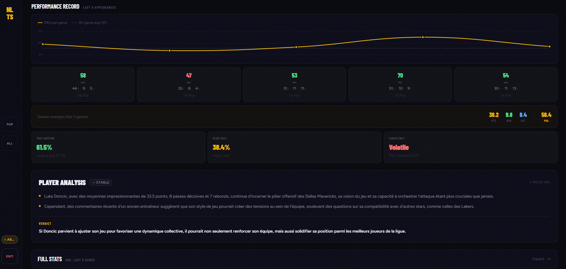This screenshot has width=566, height=269.
Task: Switch to the ALL sidebar view
Action: point(10,143)
